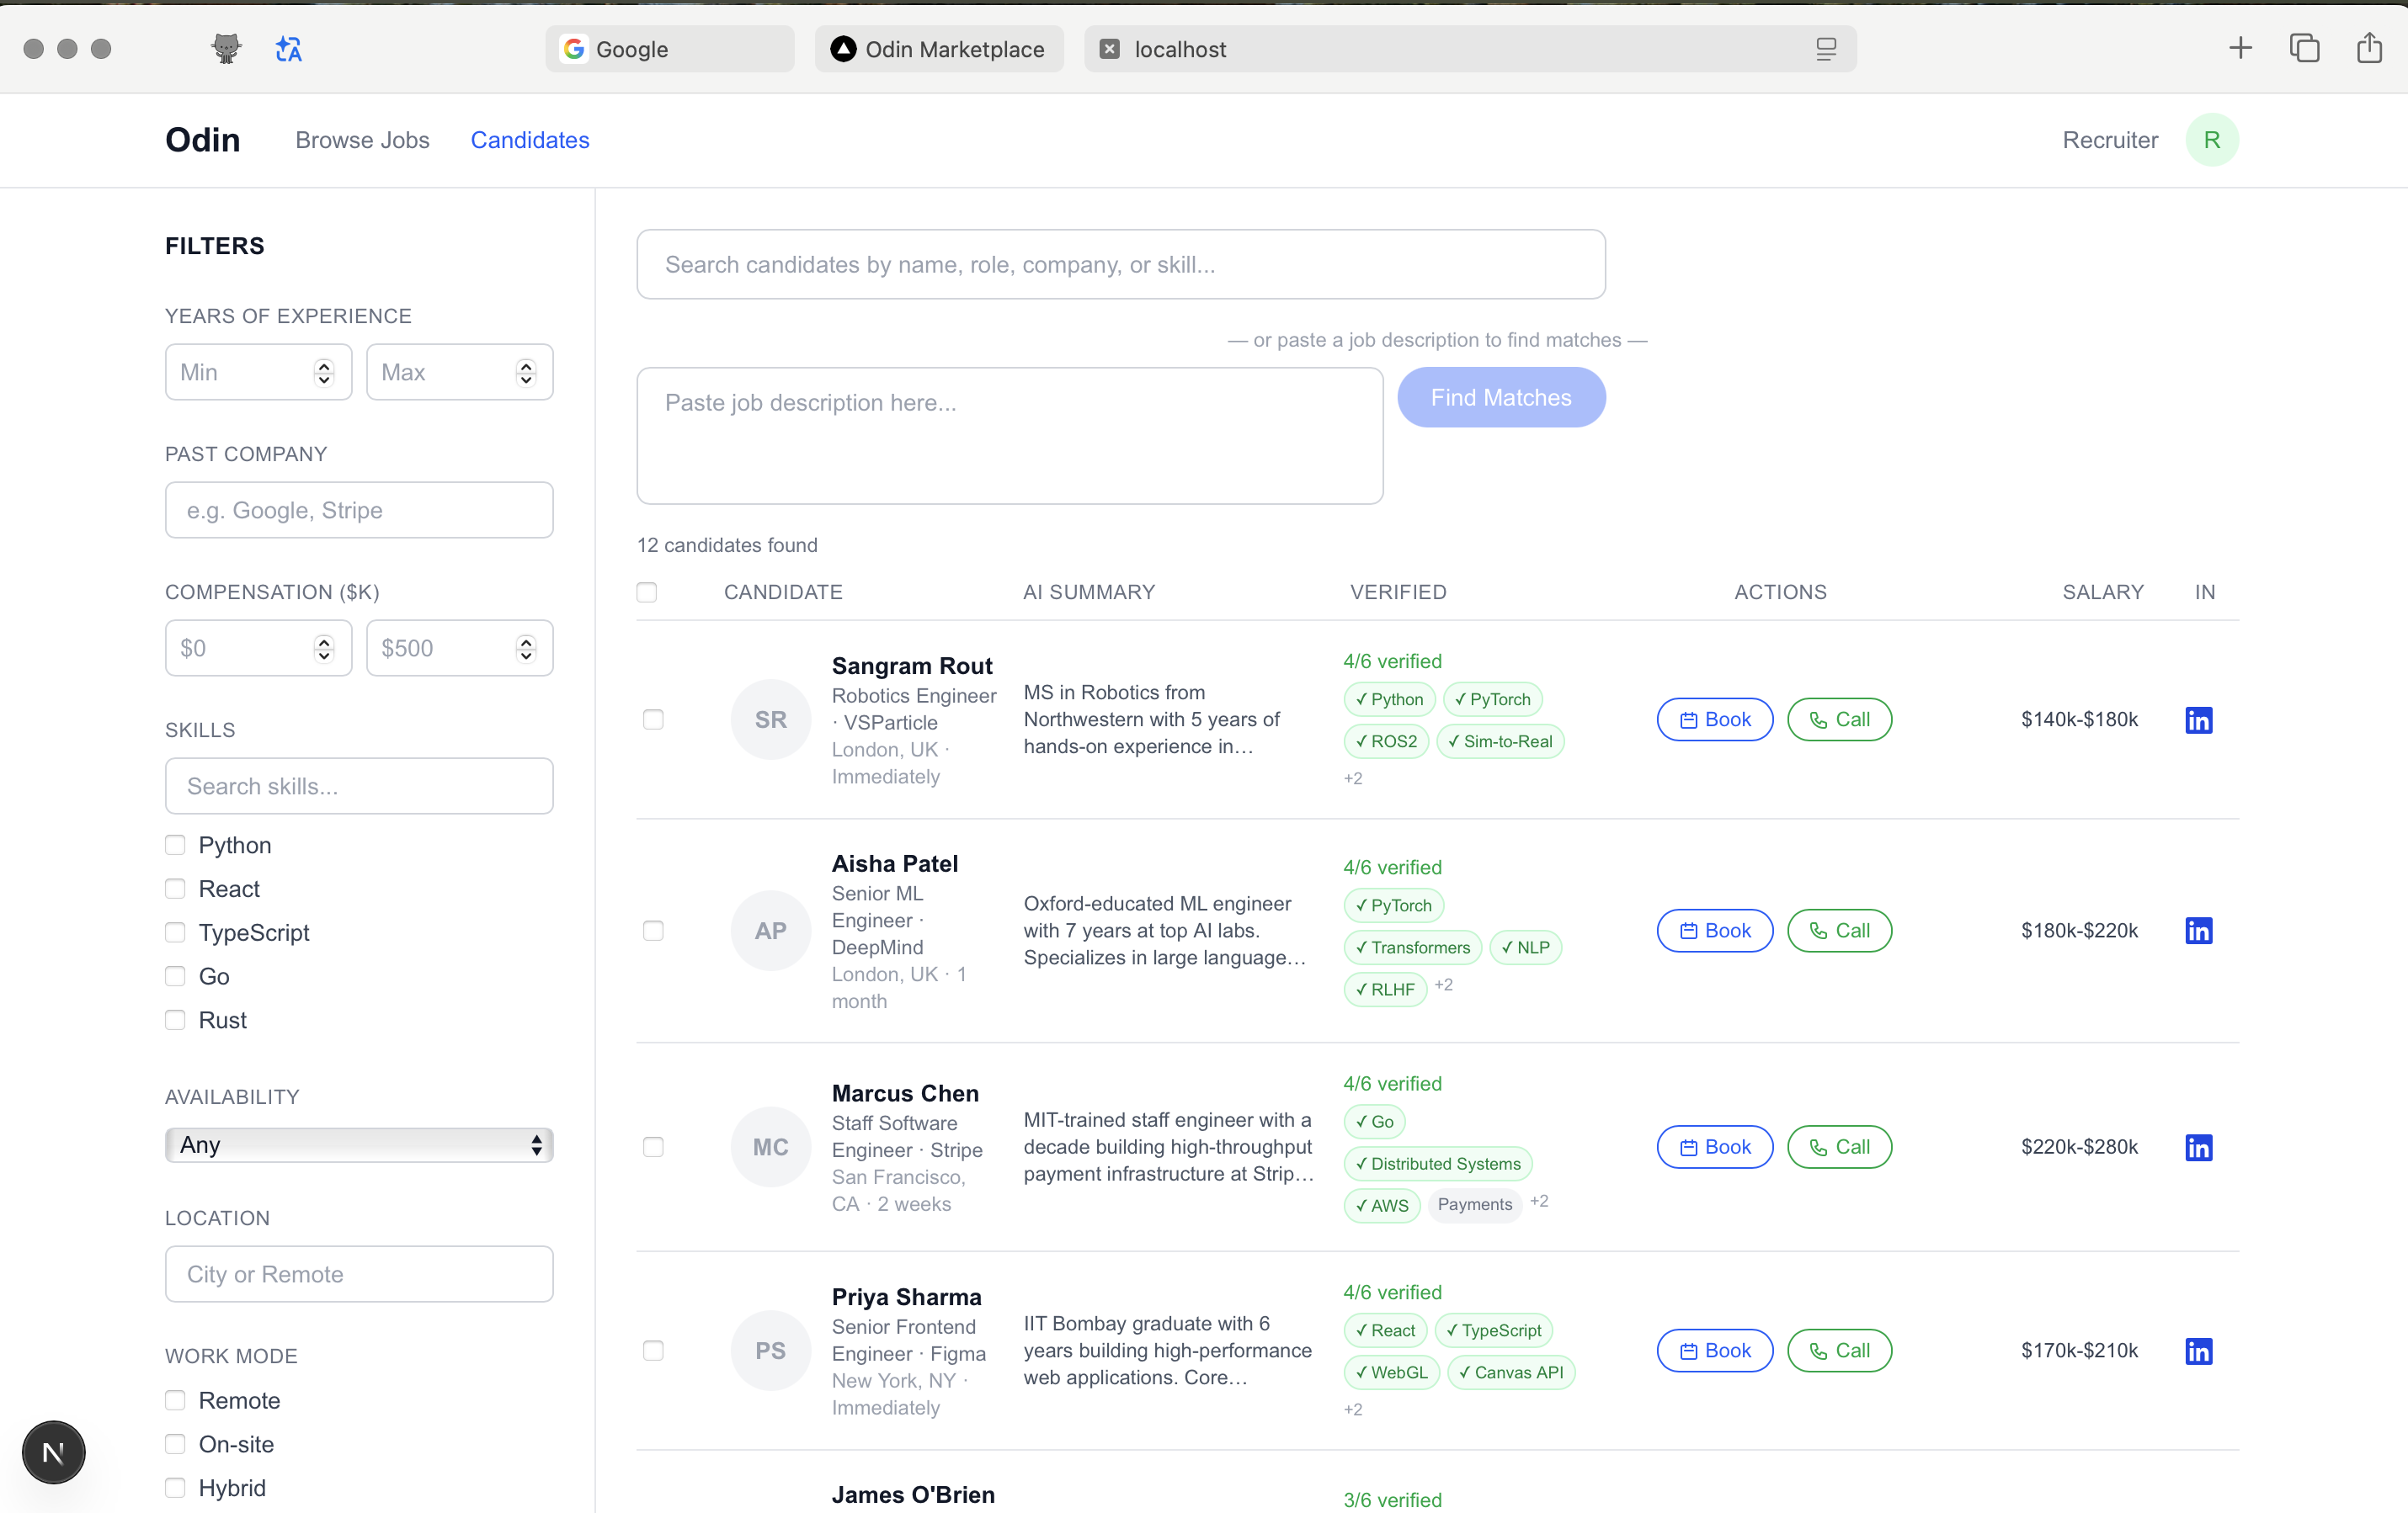Click the MC avatar for Marcus Chen
The width and height of the screenshot is (2408, 1513).
770,1147
